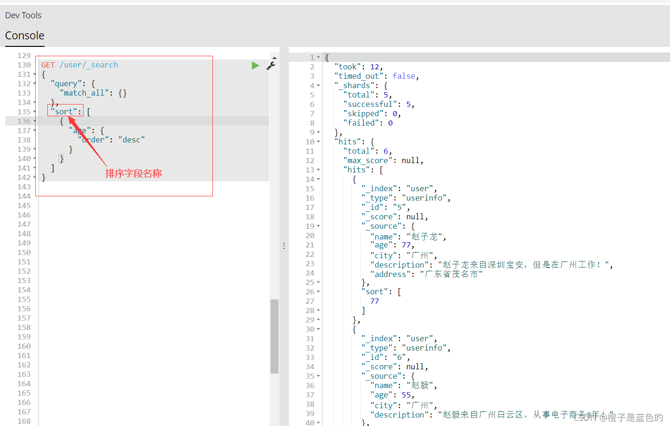
Task: Click the "order": "desc" line
Action: [x=111, y=140]
